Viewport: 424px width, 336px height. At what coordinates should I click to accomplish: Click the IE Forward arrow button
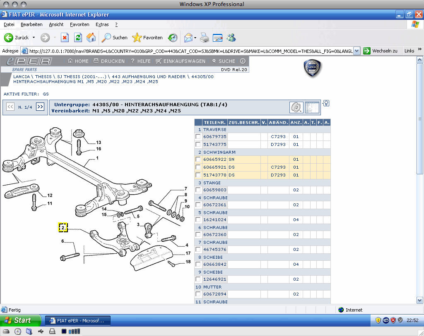tap(45, 38)
